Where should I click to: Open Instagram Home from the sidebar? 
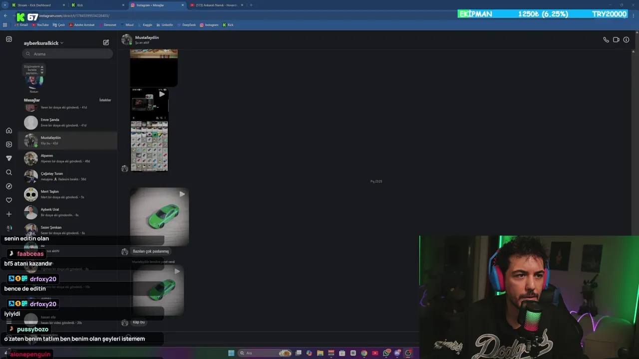[9, 131]
